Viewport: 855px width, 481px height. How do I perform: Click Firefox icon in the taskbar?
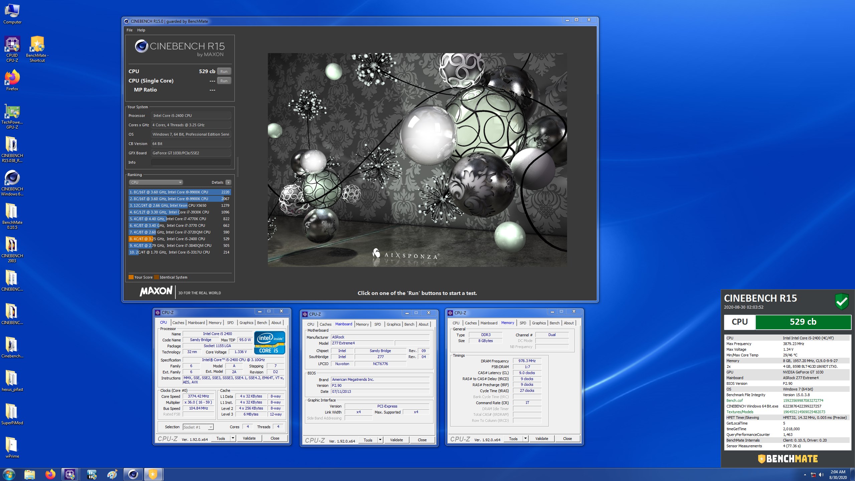pos(50,474)
